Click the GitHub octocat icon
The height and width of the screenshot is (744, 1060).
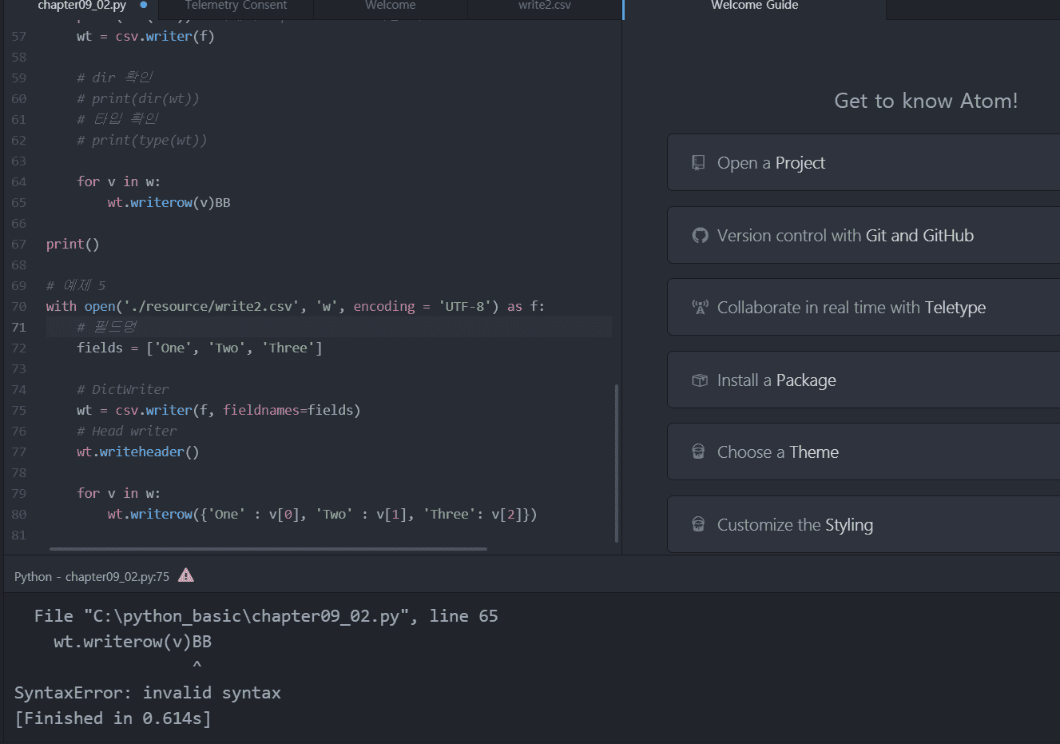click(x=700, y=236)
